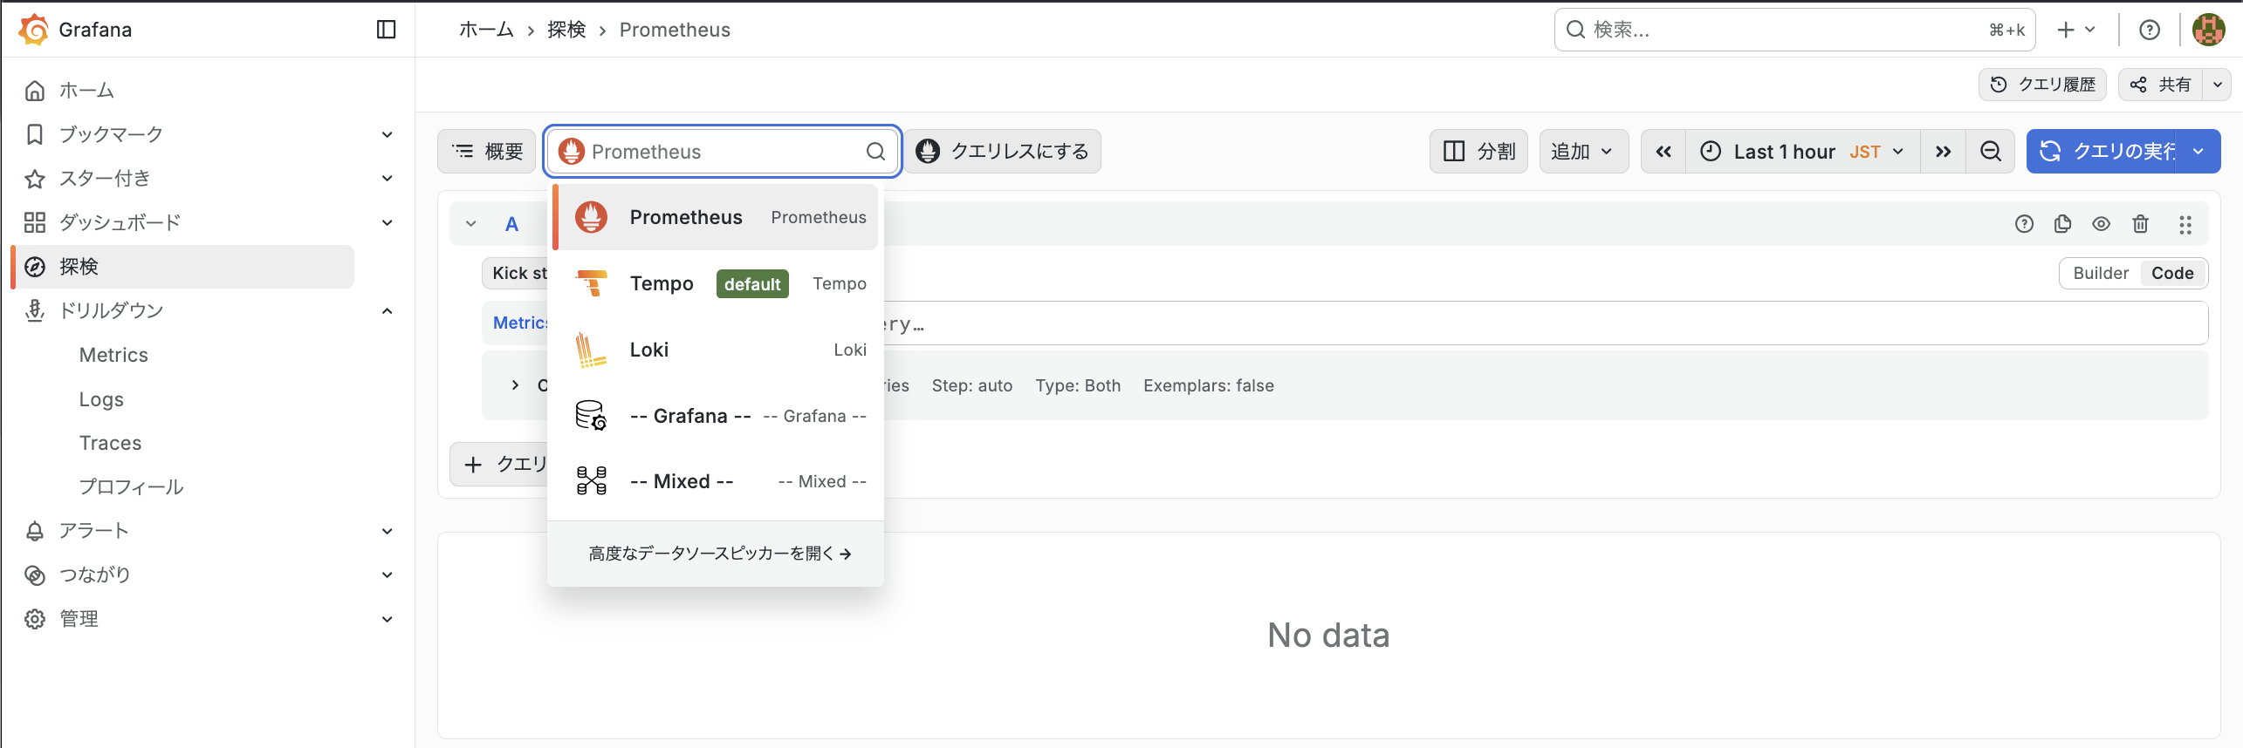Expand the Bookmarks section chevron

pyautogui.click(x=388, y=134)
